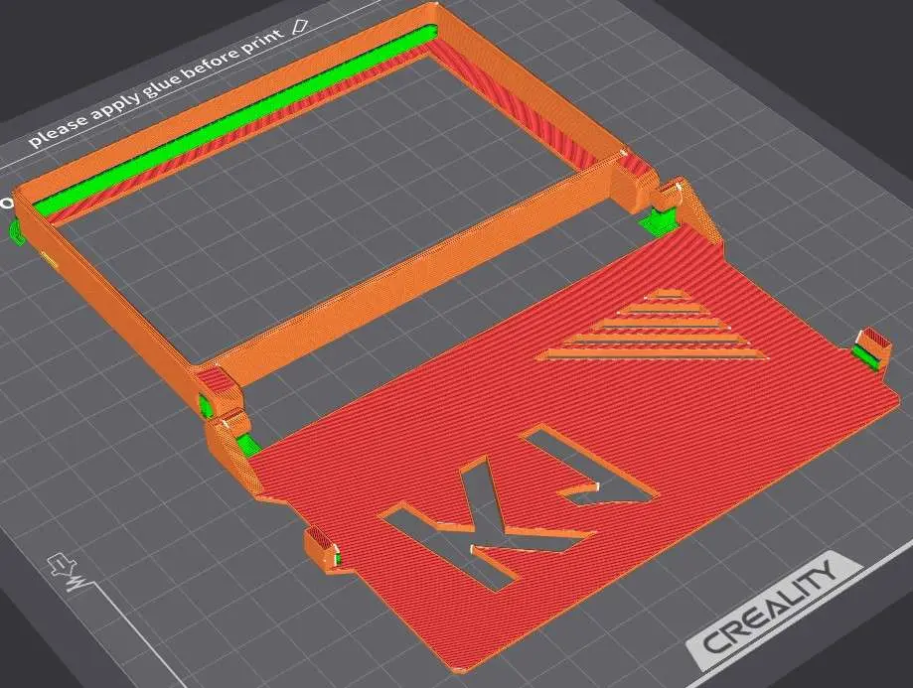Select the green support at the right hinge
Screen dimensions: 913x688
pos(658,221)
